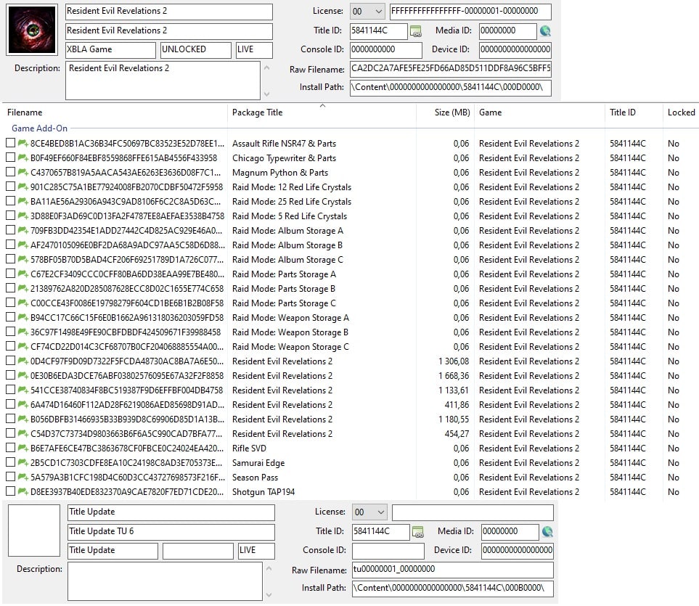Screen dimensions: 699x606
Task: Click the package icon for Shotgun TAP194
Action: pos(23,491)
